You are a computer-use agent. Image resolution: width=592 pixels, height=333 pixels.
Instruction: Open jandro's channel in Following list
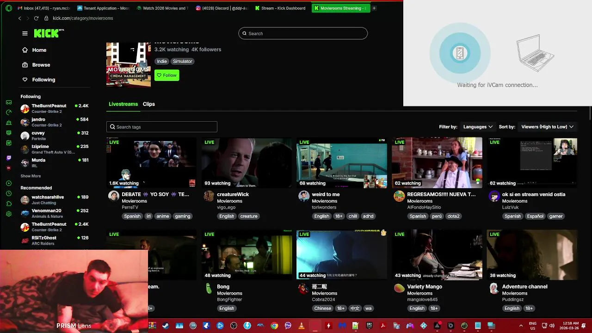(55, 122)
